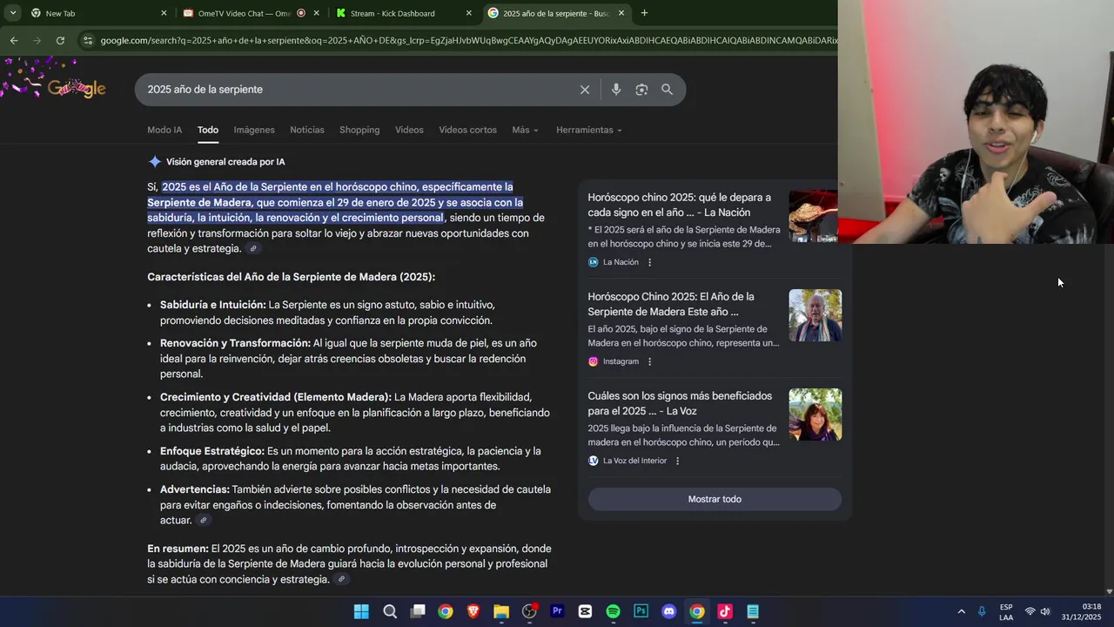Screen dimensions: 1114x627
Task: Open the three-dot menu for La Nación result
Action: click(649, 262)
